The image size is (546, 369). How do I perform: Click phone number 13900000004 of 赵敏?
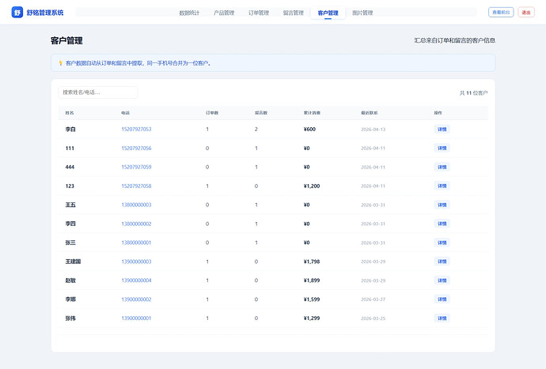pyautogui.click(x=136, y=281)
